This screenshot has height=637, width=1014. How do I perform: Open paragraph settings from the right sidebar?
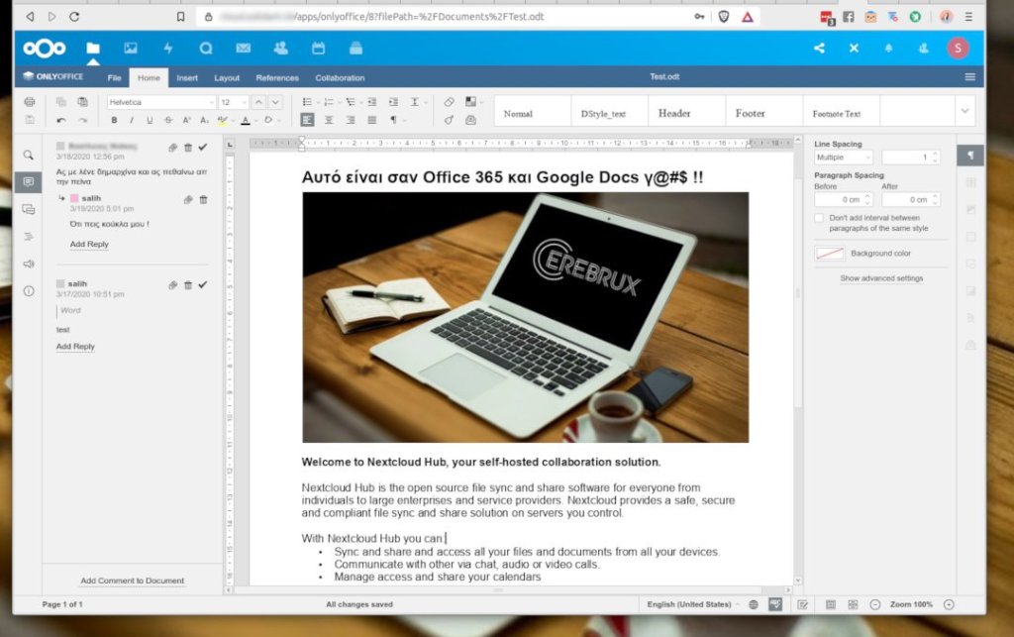click(967, 156)
